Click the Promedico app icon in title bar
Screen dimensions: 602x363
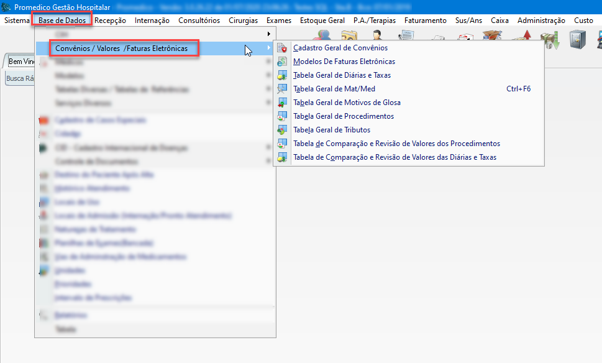(x=6, y=7)
